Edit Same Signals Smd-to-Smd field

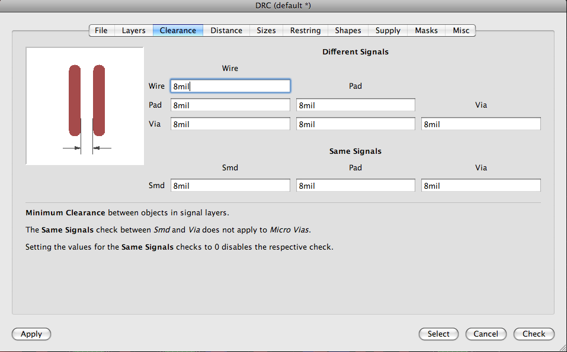pos(230,186)
